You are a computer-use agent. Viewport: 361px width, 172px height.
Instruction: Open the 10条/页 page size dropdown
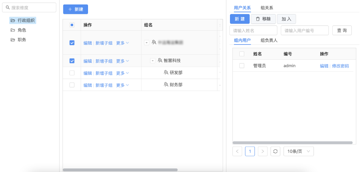click(299, 151)
